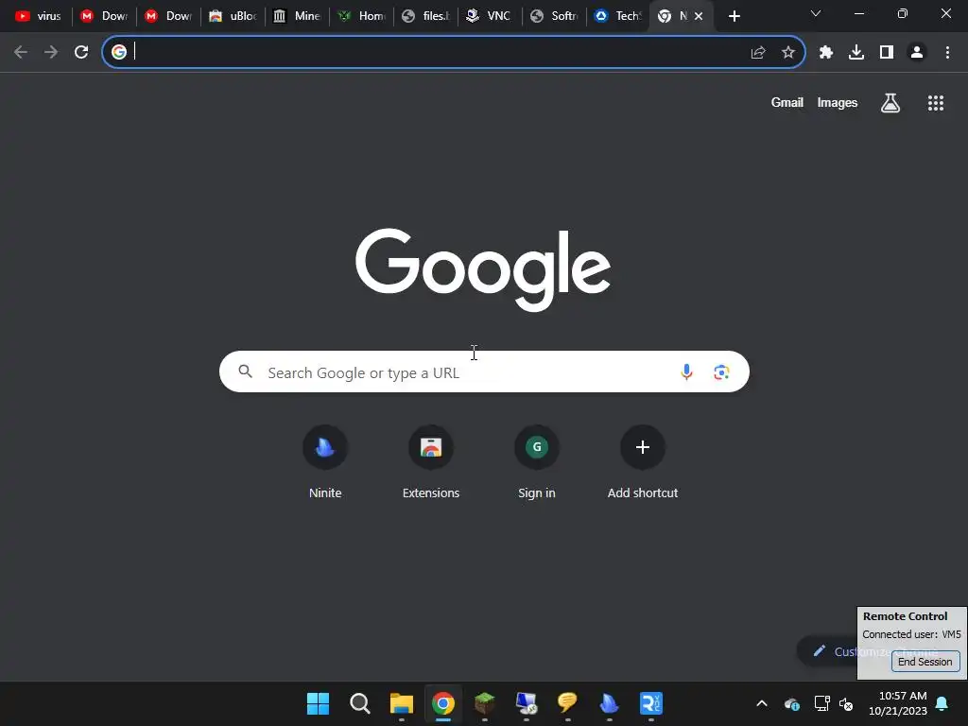This screenshot has height=726, width=968.
Task: Open the Sign in shortcut tile
Action: [x=537, y=461]
